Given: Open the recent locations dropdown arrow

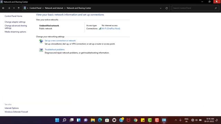Looking at the screenshot, I should click(14, 8).
